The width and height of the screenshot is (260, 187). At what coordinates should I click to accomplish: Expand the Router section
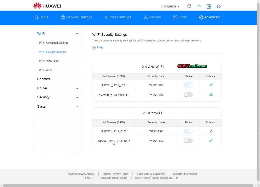[x=77, y=88]
